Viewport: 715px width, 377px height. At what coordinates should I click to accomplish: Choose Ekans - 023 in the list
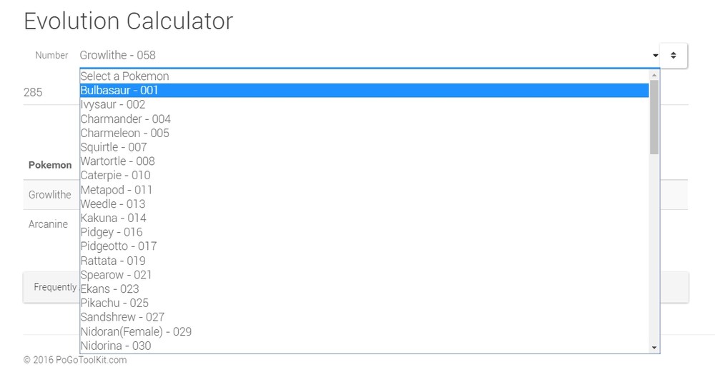pos(109,289)
